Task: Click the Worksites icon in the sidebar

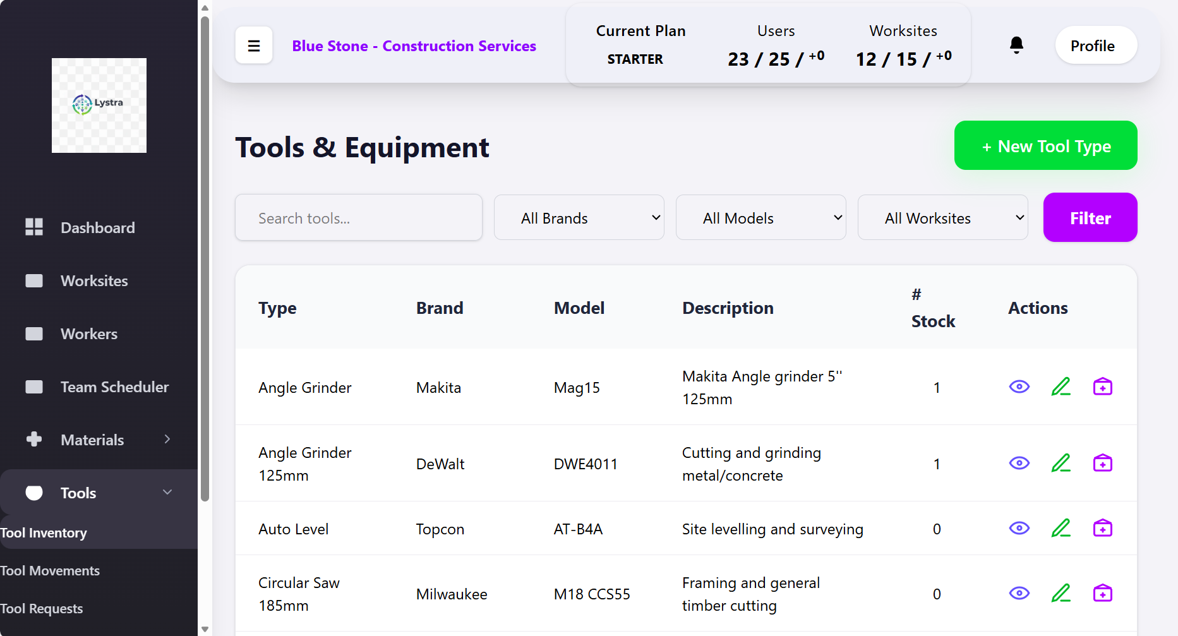Action: coord(34,280)
